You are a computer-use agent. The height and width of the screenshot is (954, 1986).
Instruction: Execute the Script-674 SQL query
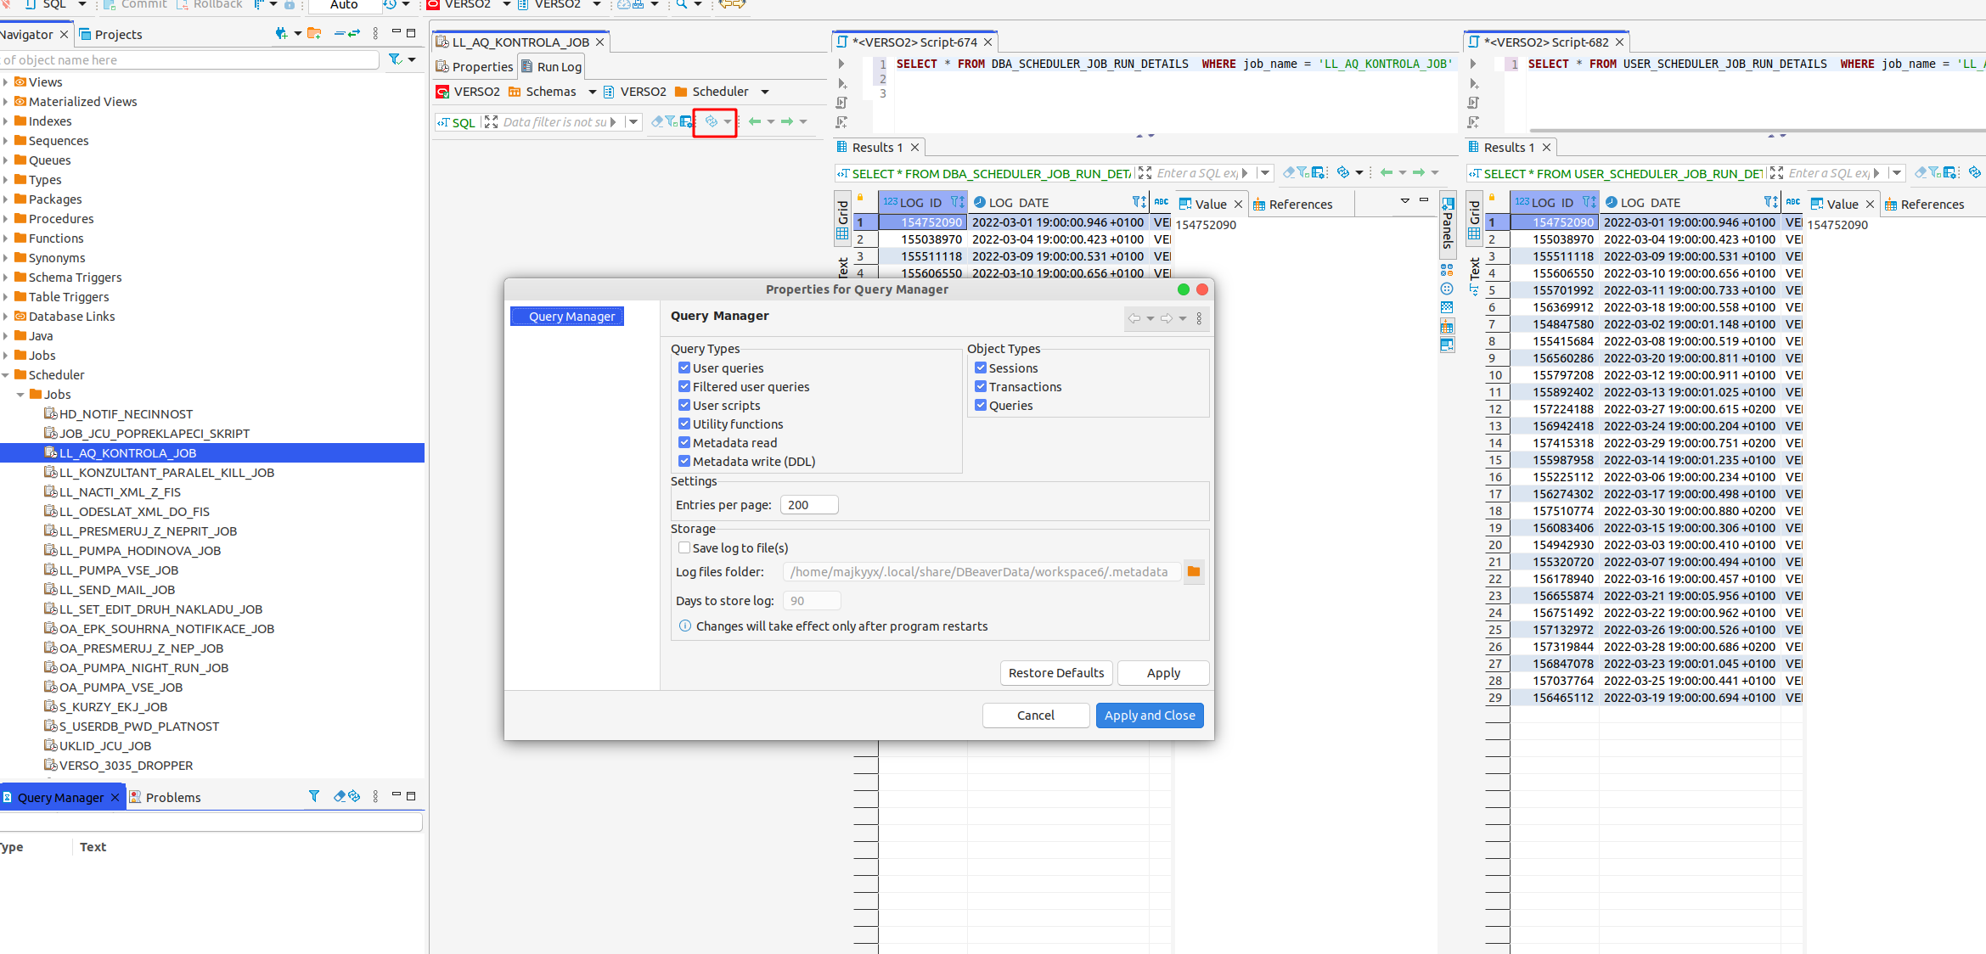tap(841, 64)
